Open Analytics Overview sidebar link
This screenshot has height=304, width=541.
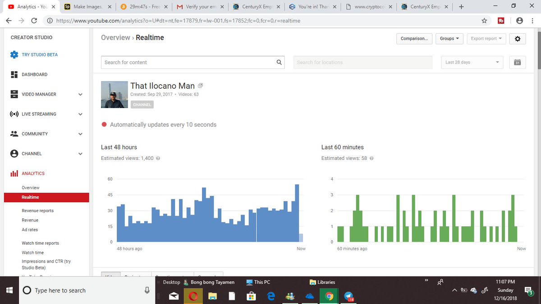pos(31,188)
